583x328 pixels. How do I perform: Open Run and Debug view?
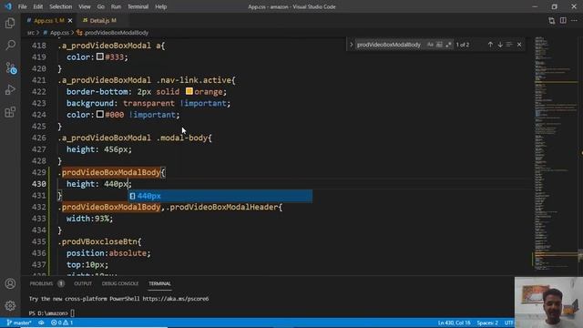[x=10, y=89]
